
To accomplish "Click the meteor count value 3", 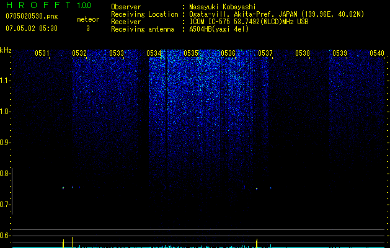I will (88, 29).
